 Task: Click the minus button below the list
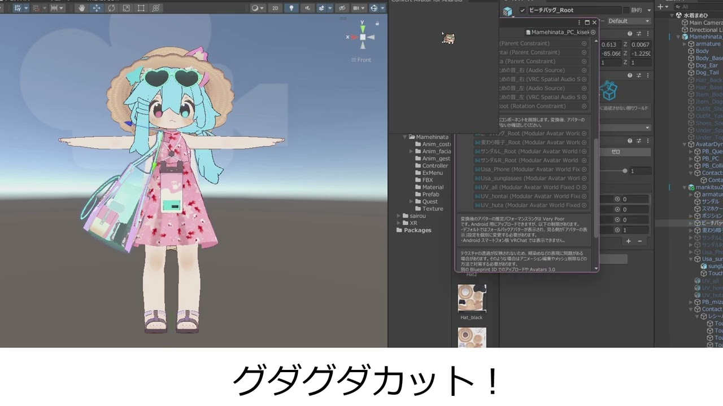[x=639, y=241]
